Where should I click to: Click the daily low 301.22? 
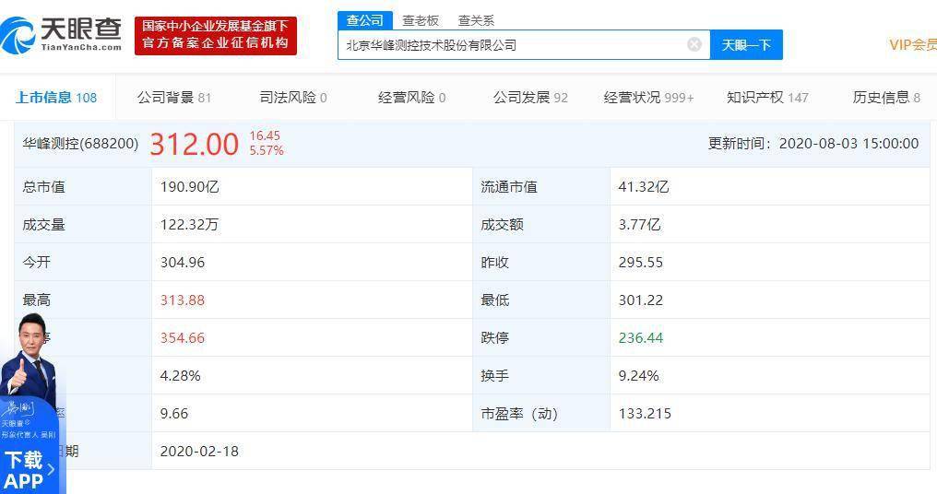click(641, 300)
